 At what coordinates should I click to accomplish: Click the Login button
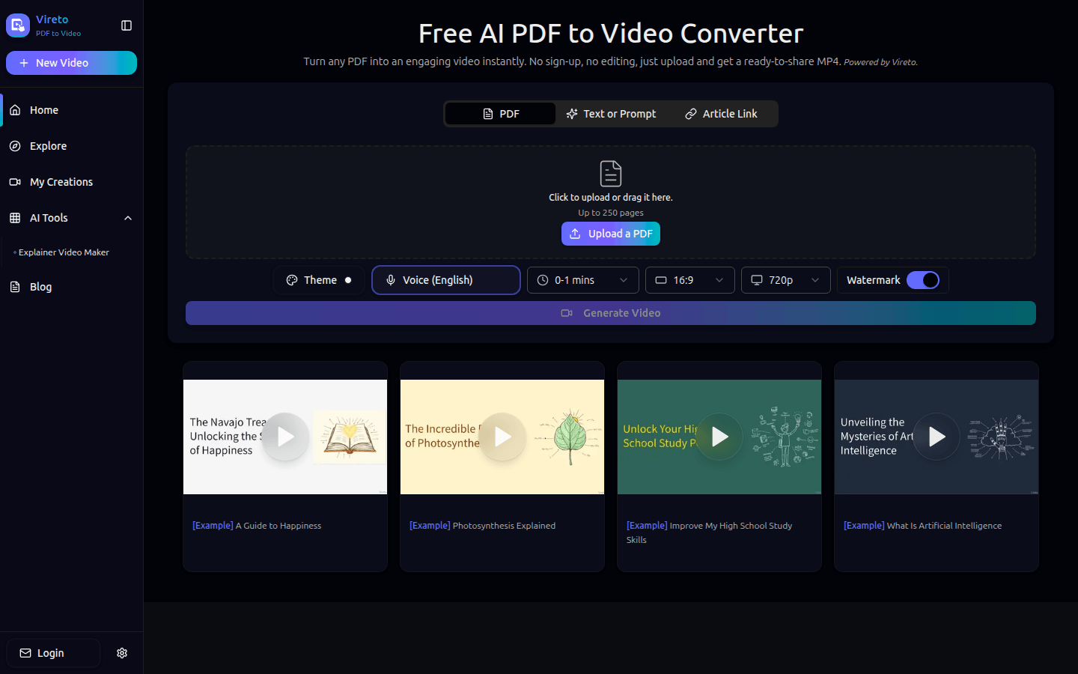point(53,653)
